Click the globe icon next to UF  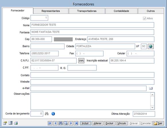[151, 46]
